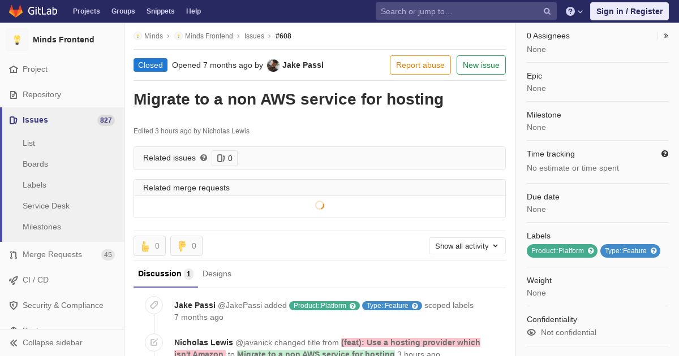Click the Report abuse button
679x356 pixels.
(x=420, y=65)
